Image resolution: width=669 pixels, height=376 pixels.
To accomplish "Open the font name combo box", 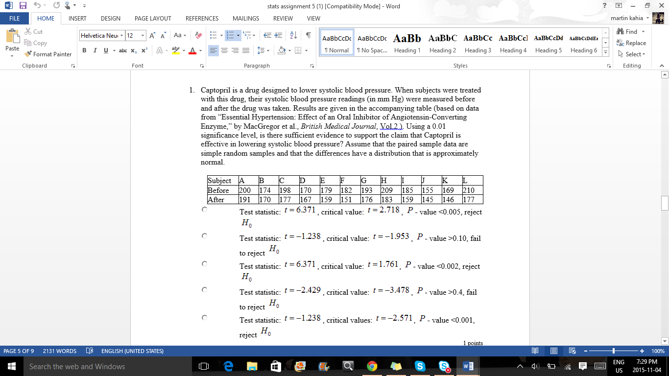I will coord(102,35).
